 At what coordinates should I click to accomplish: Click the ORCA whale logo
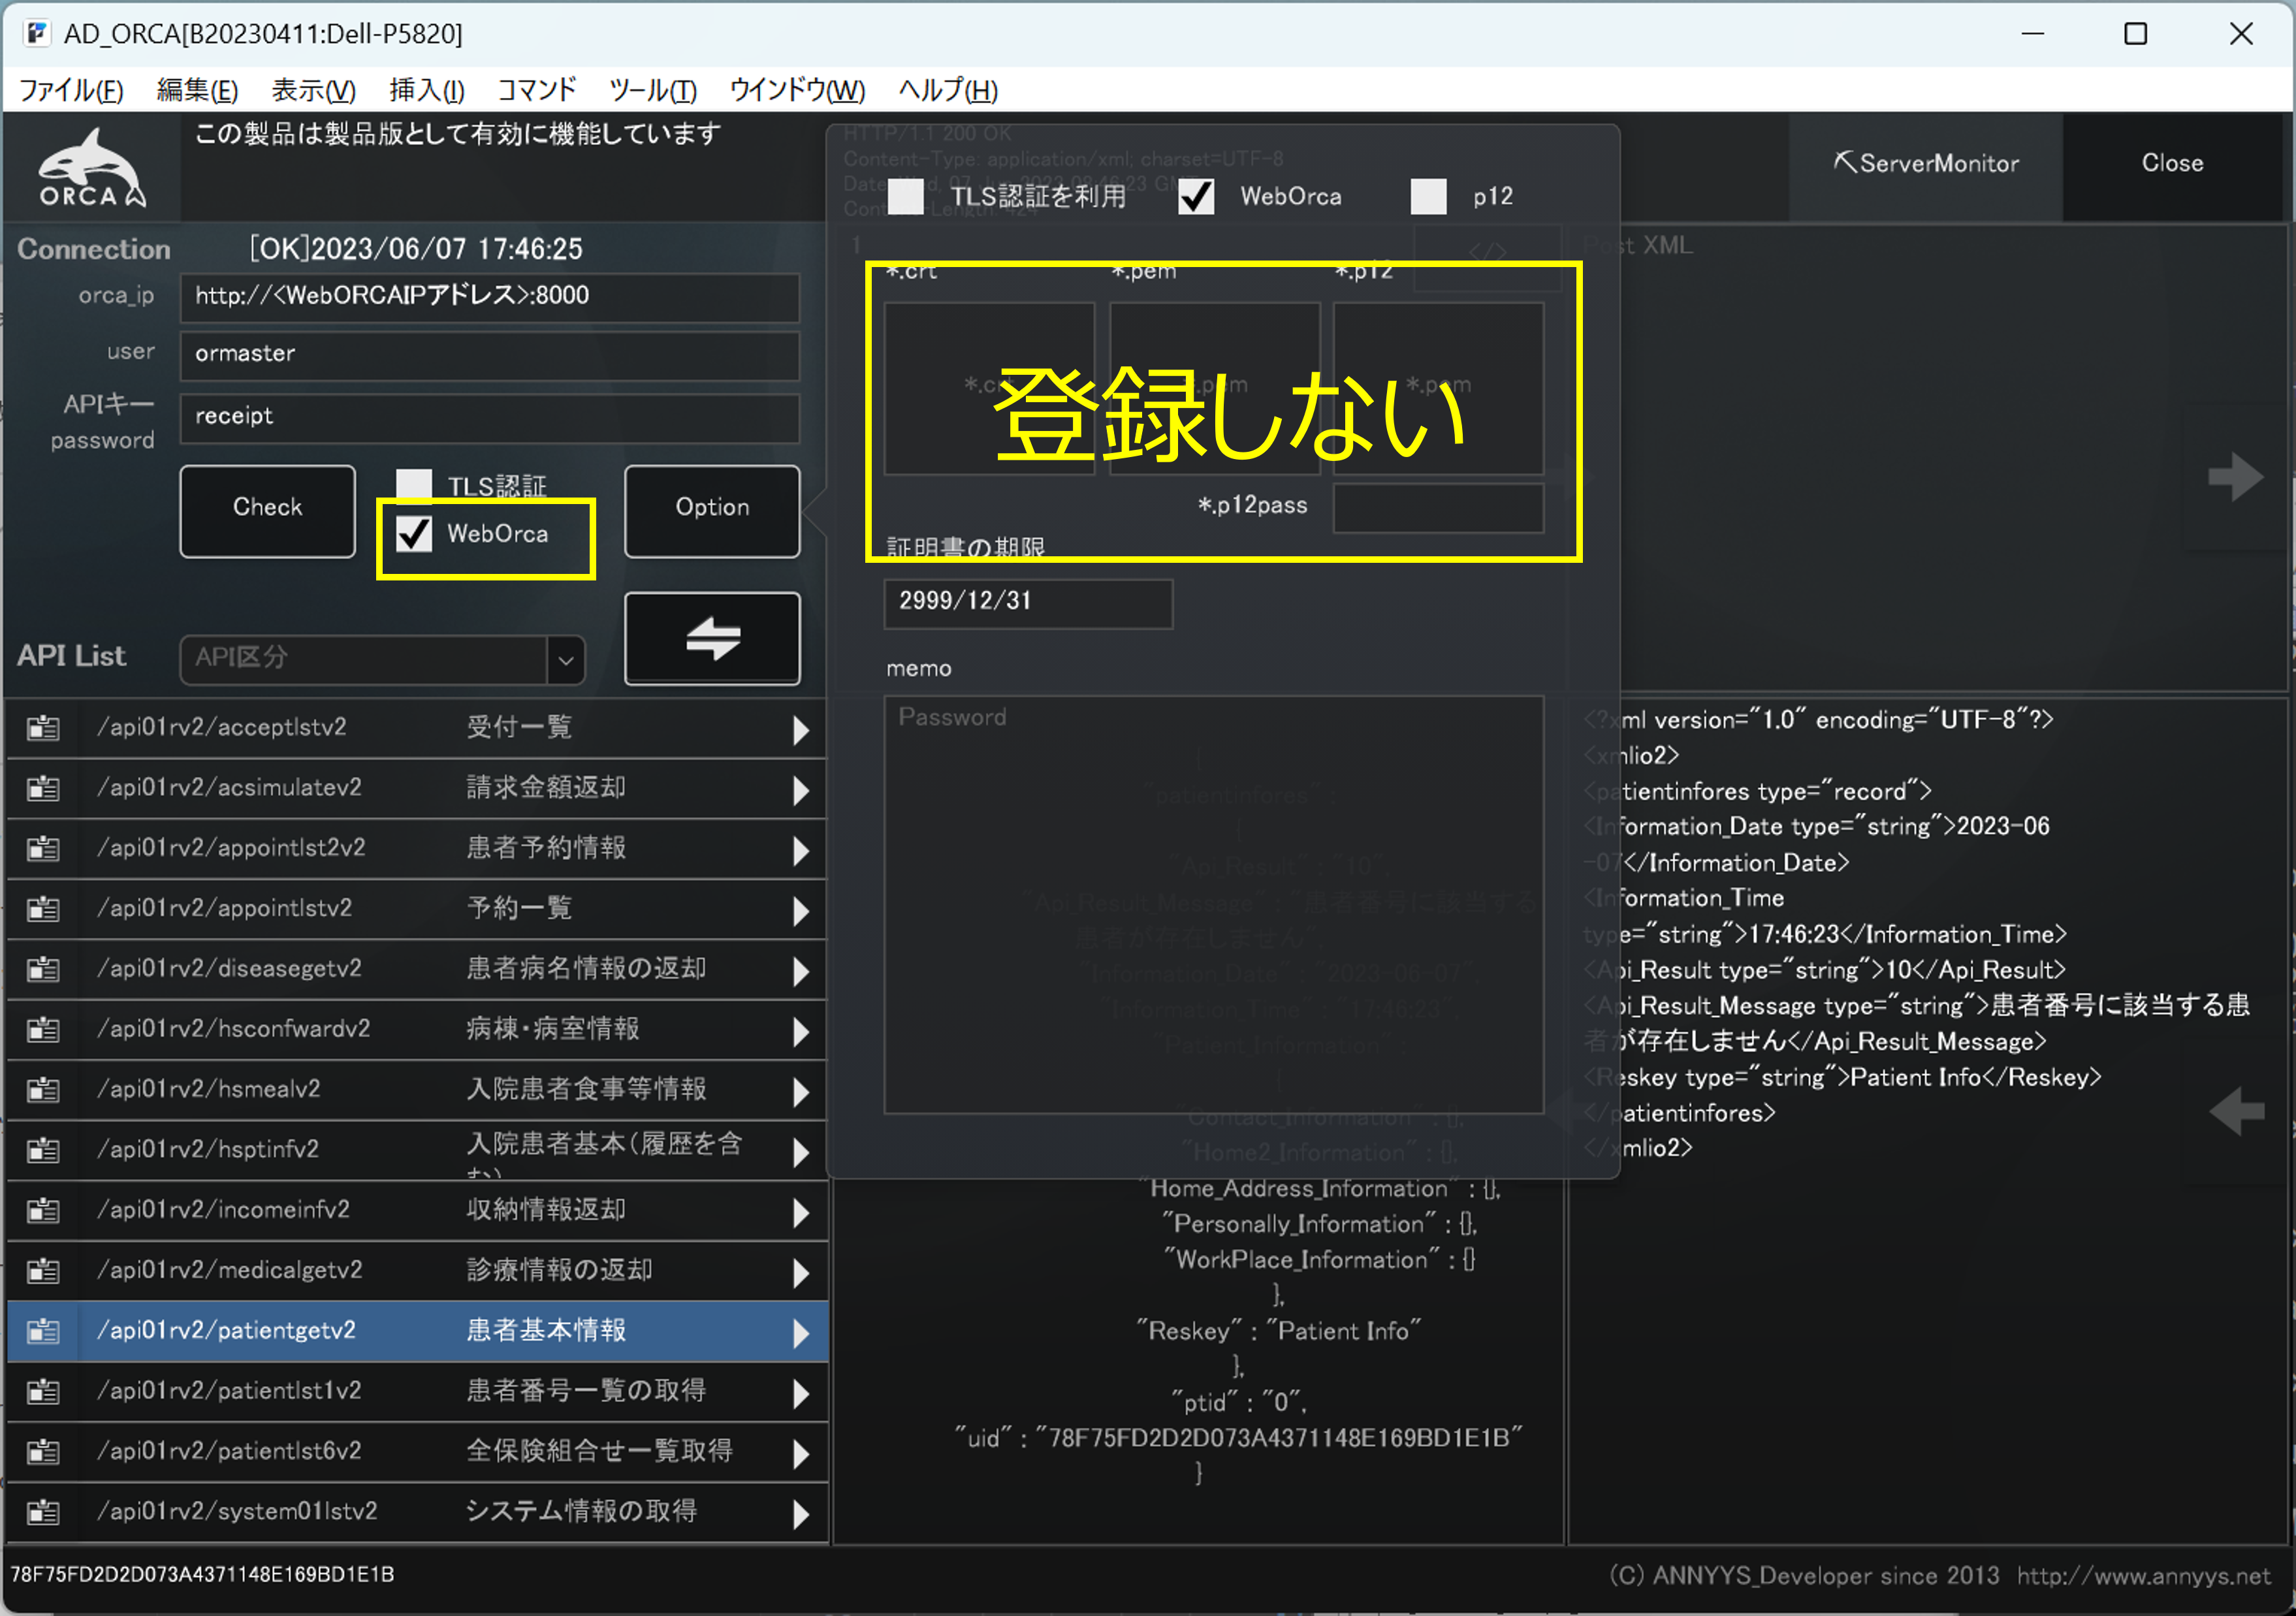92,167
